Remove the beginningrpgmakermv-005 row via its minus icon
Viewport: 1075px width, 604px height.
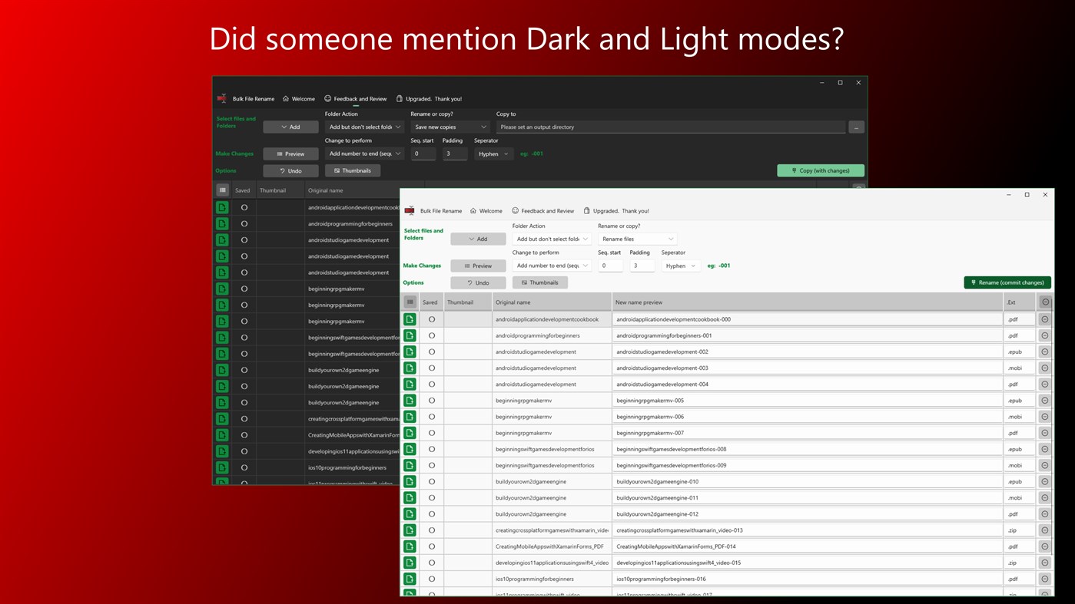1045,401
